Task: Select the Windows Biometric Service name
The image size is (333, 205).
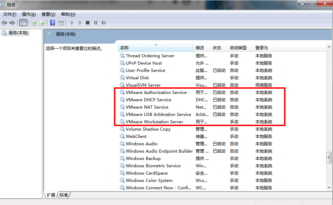Action: tap(153, 166)
